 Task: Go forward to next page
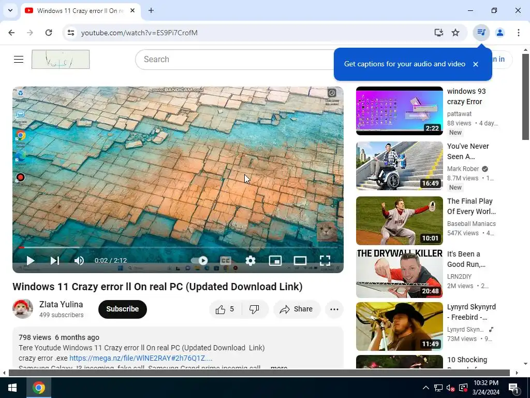tap(30, 33)
